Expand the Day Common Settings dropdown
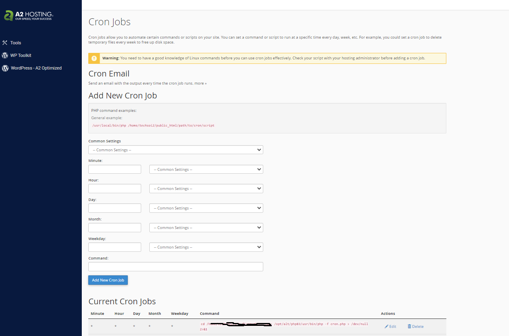 [206, 208]
